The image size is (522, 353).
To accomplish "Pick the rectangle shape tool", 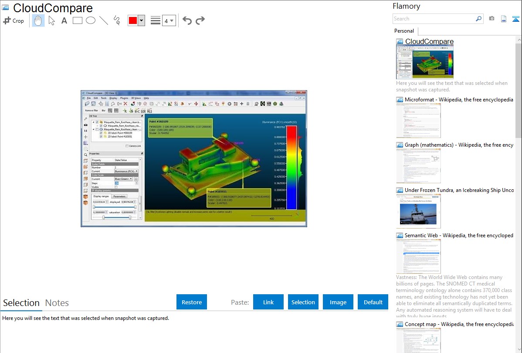I will [78, 20].
